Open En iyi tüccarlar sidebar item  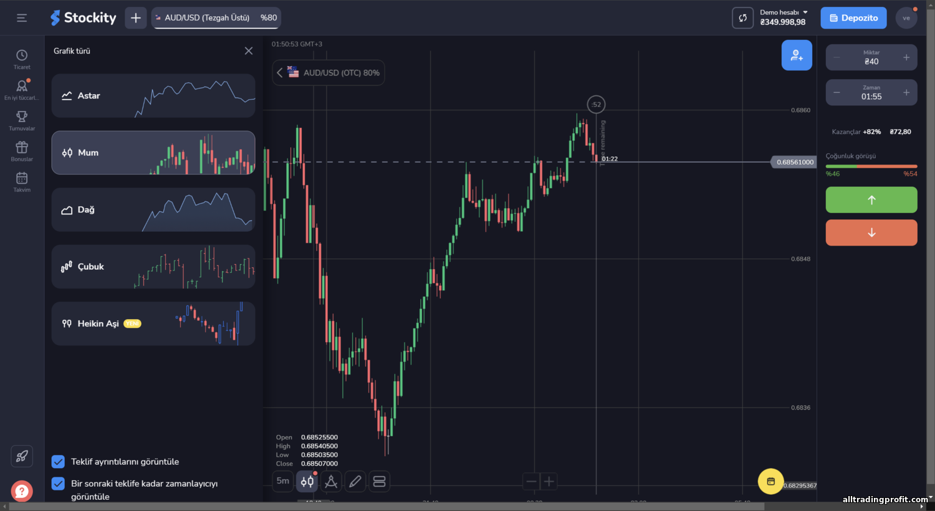22,90
